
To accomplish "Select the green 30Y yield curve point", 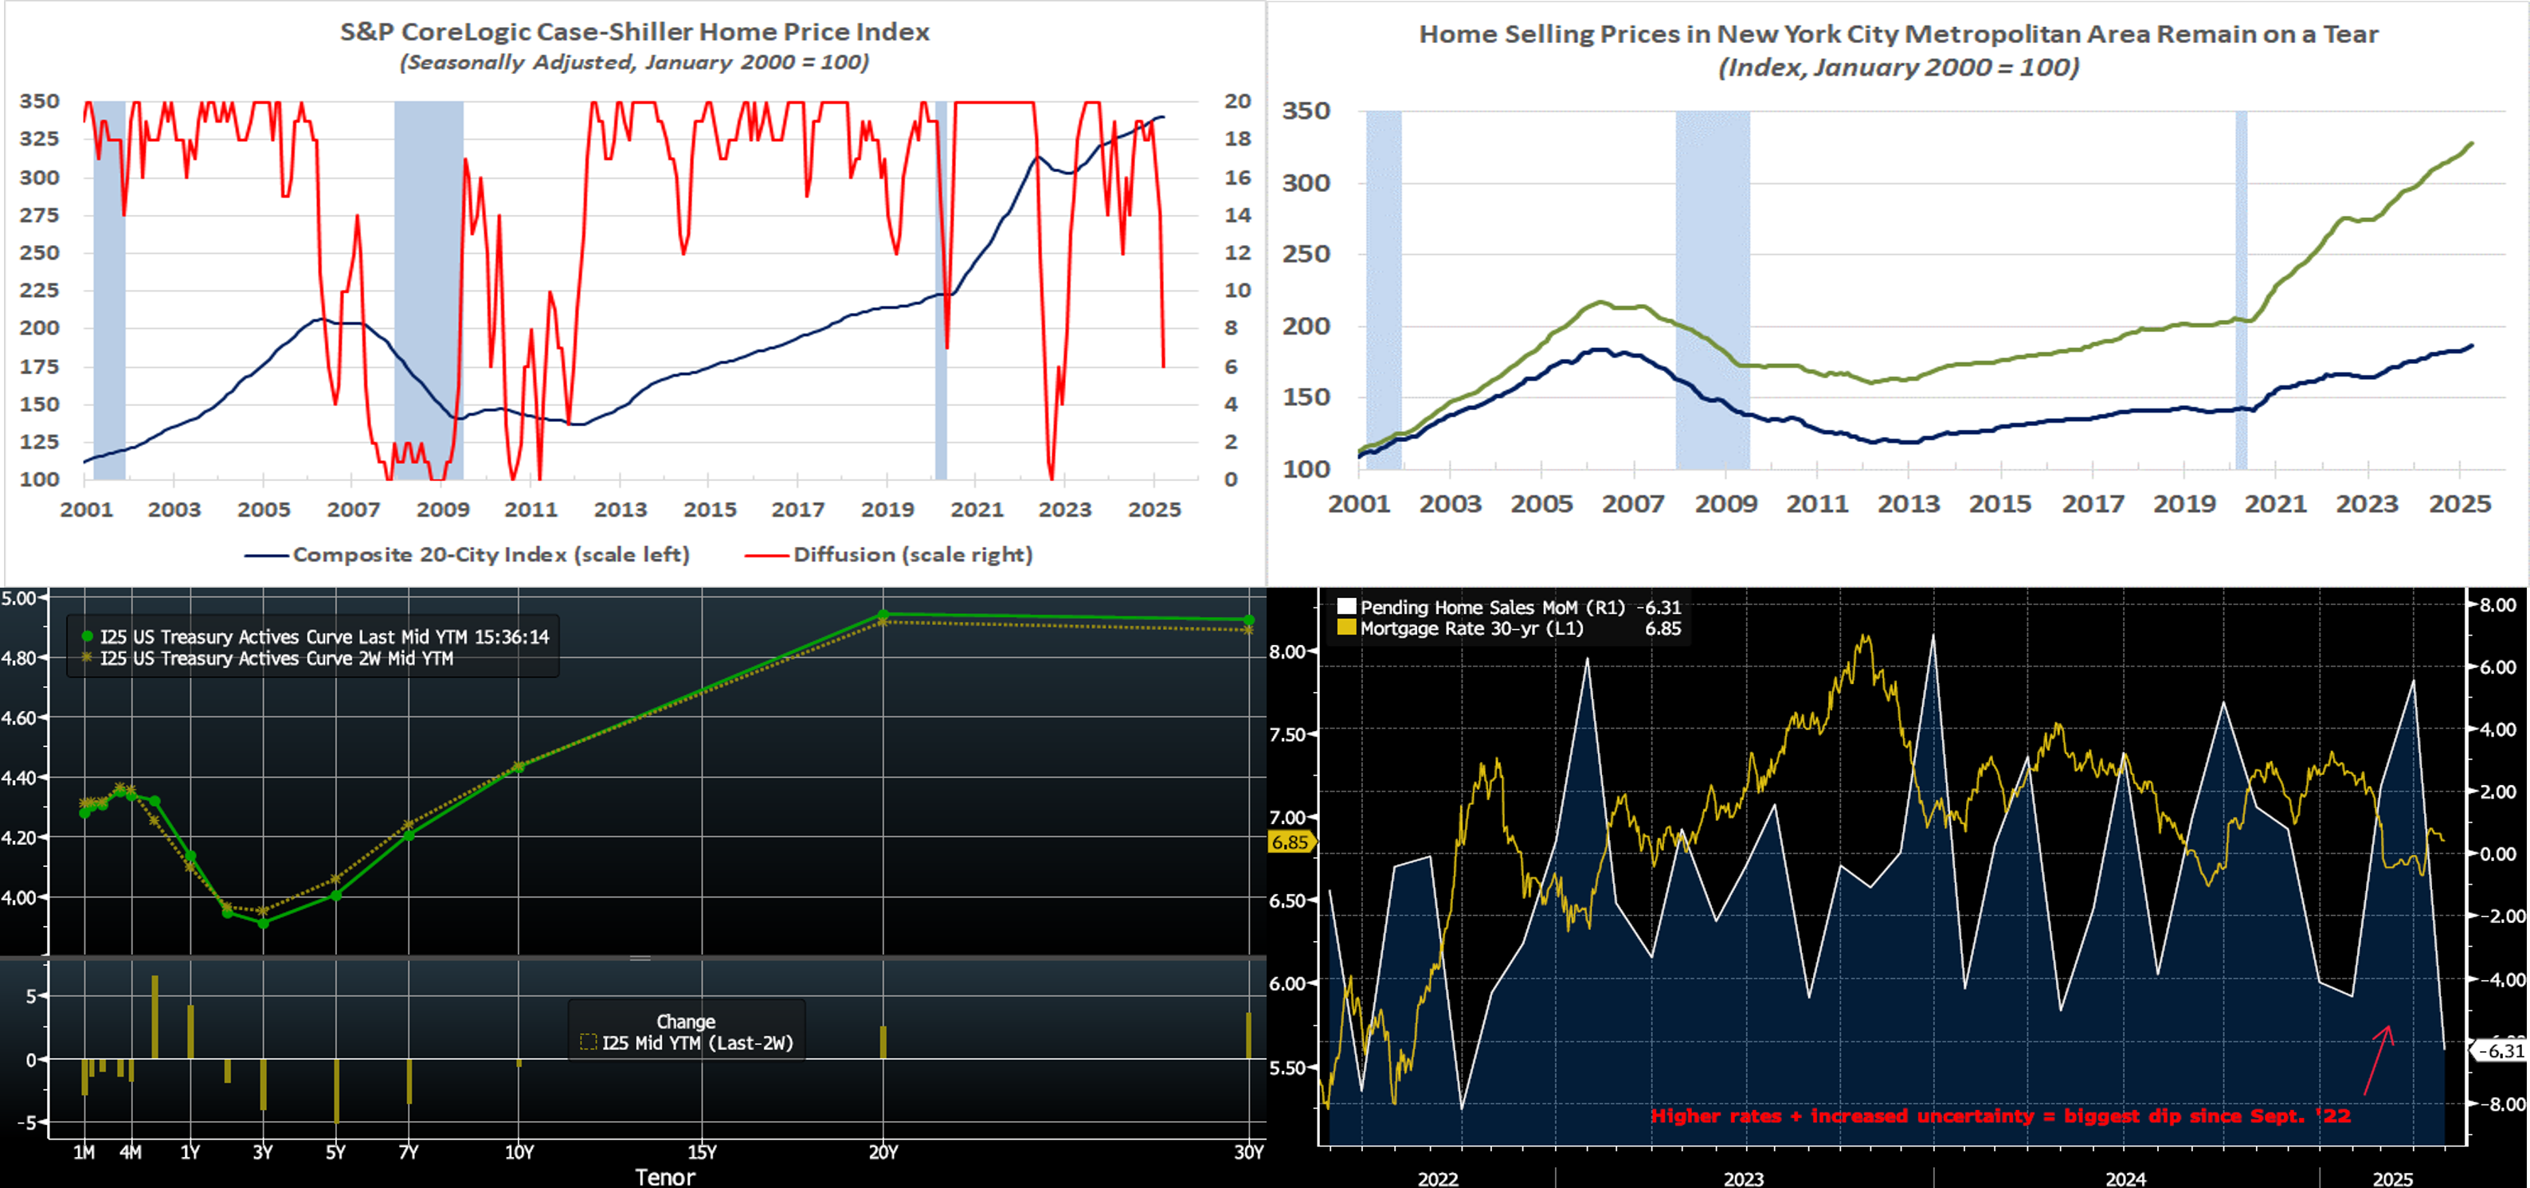I will (x=1248, y=619).
